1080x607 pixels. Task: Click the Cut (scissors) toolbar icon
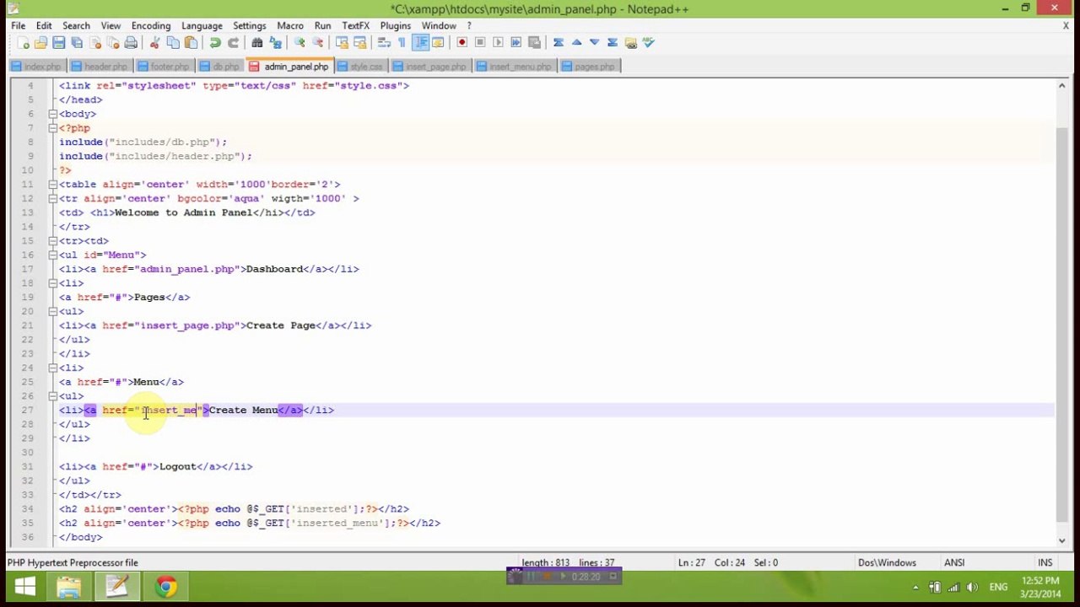coord(154,42)
